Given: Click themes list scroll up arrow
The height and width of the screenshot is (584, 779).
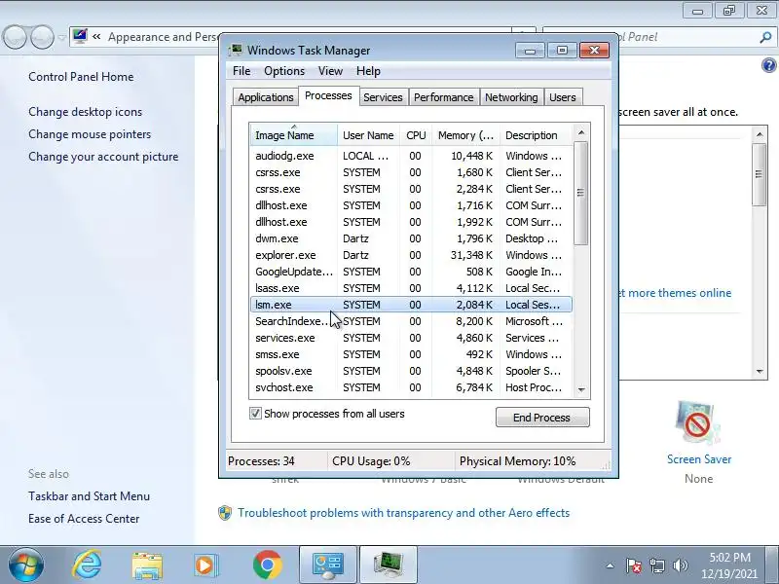Looking at the screenshot, I should 760,134.
